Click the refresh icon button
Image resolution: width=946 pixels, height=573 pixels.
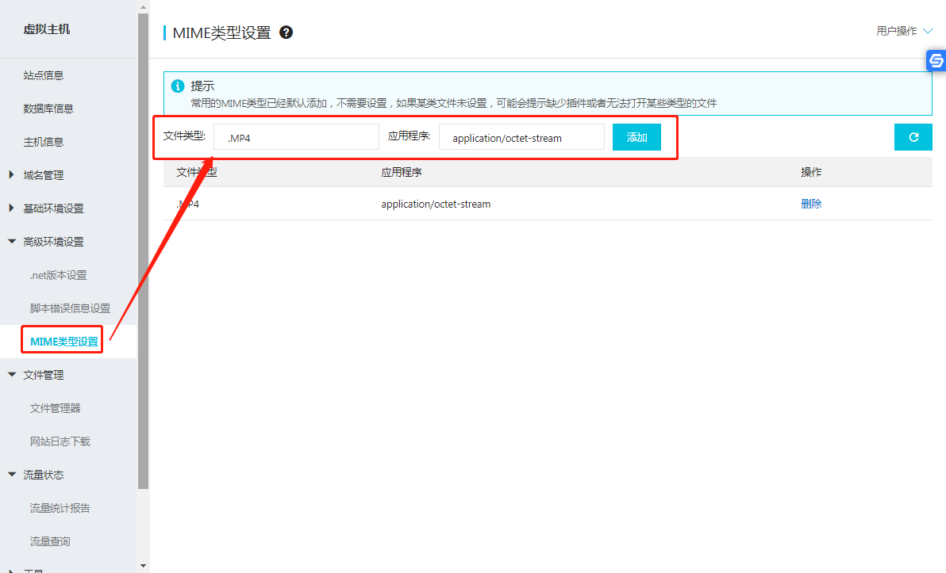913,137
